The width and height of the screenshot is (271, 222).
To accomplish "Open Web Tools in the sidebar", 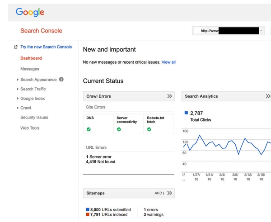I will coord(30,128).
